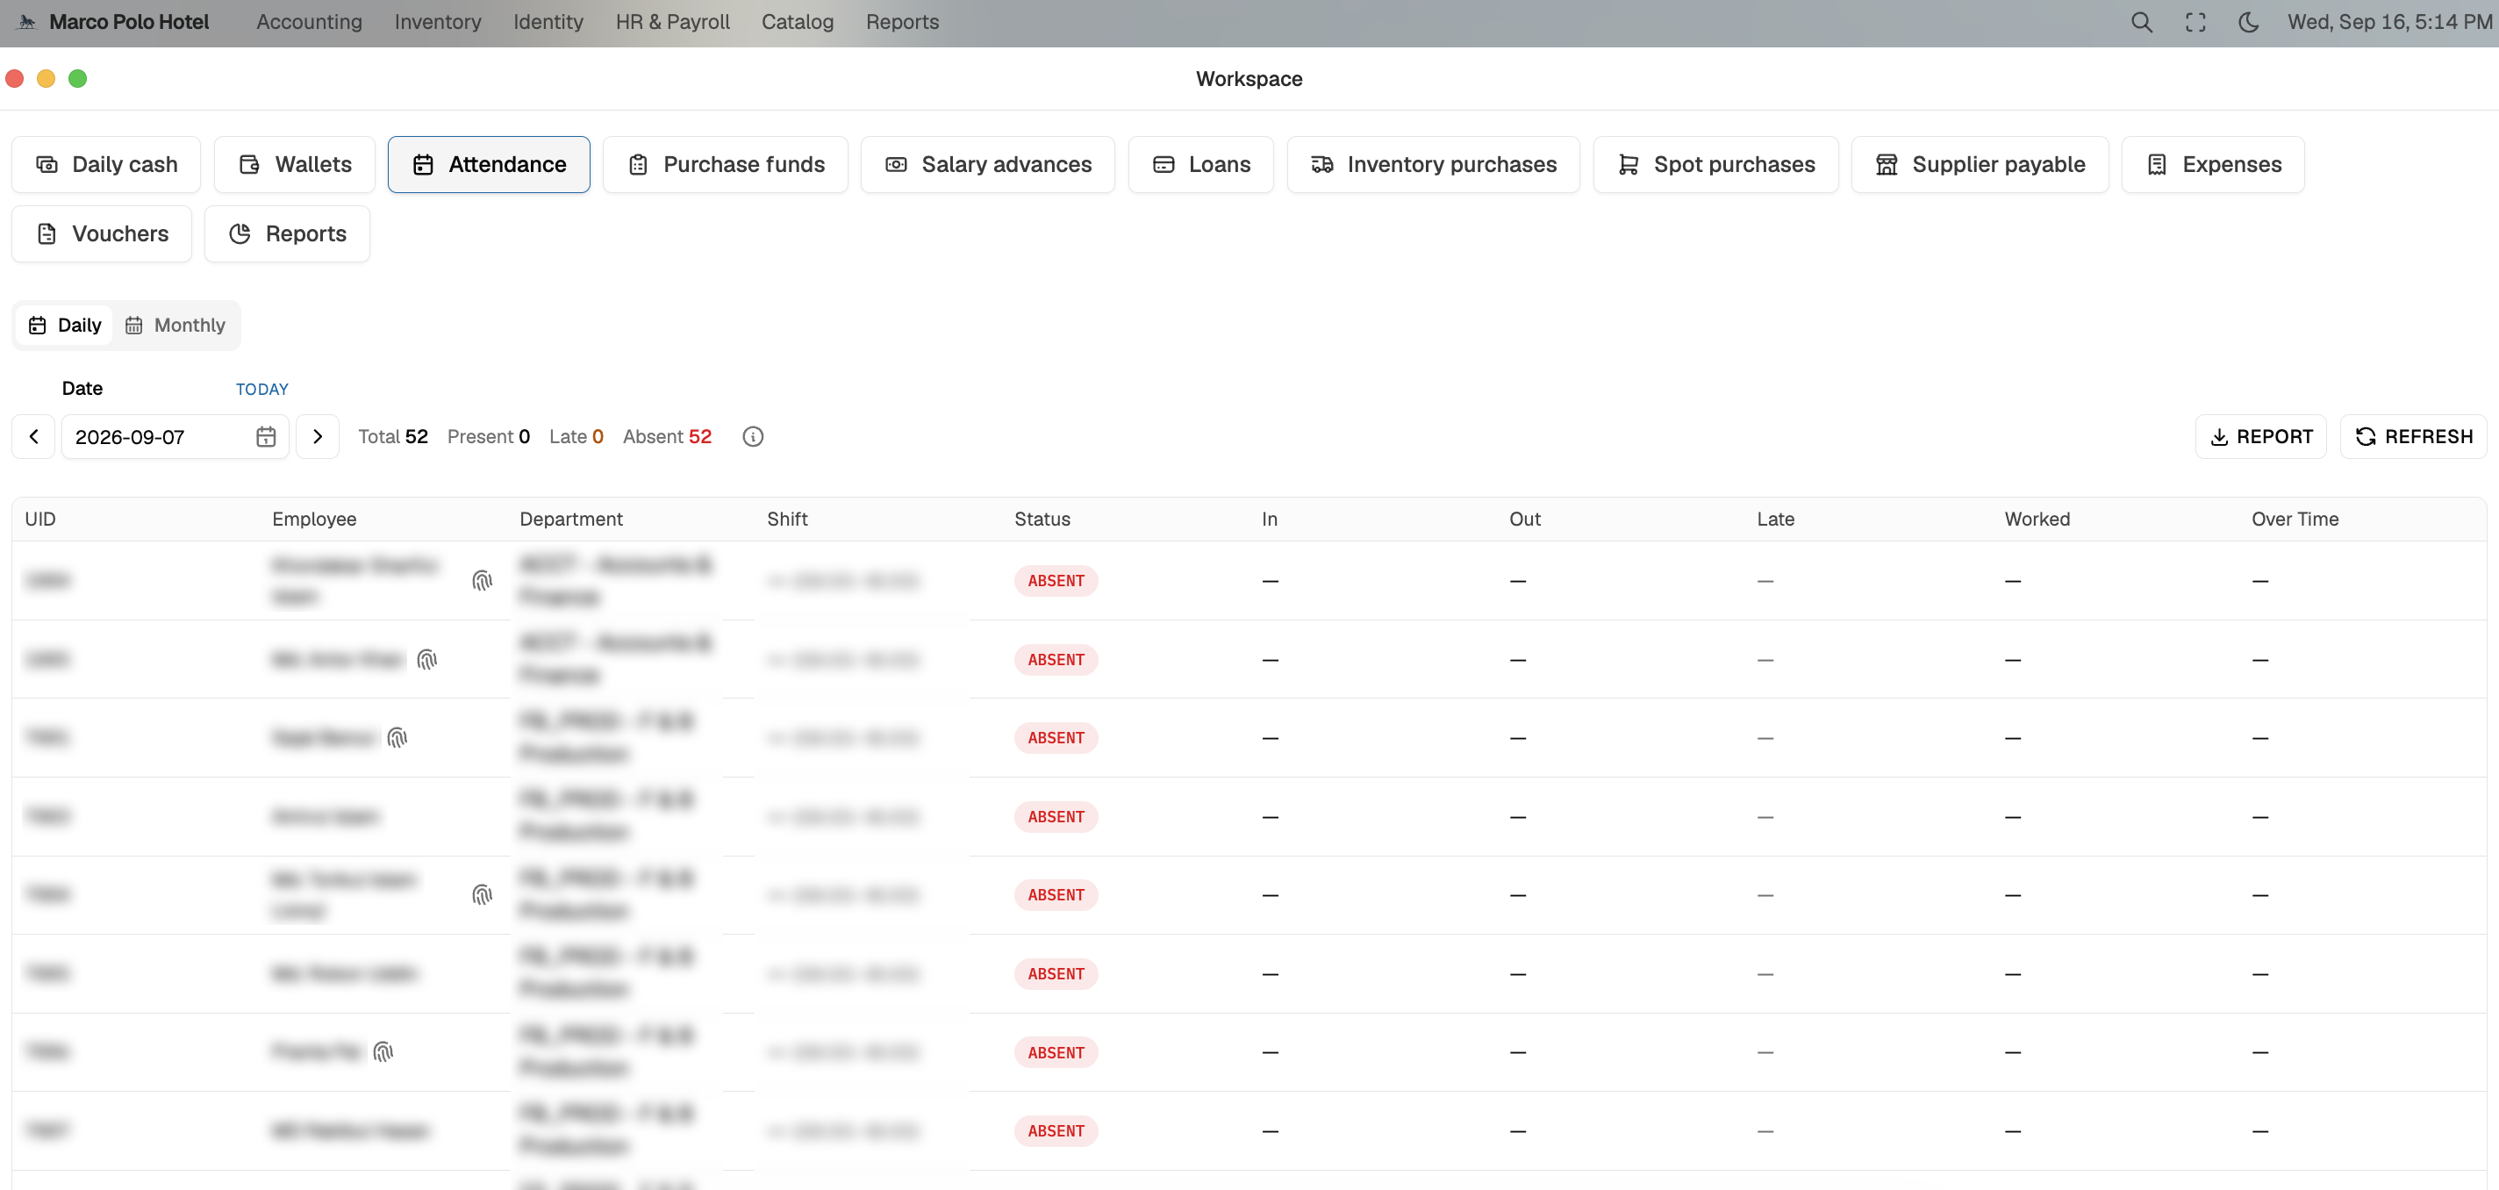Viewport: 2499px width, 1190px height.
Task: Click the cash icon on the Daily cash tab
Action: pos(47,165)
